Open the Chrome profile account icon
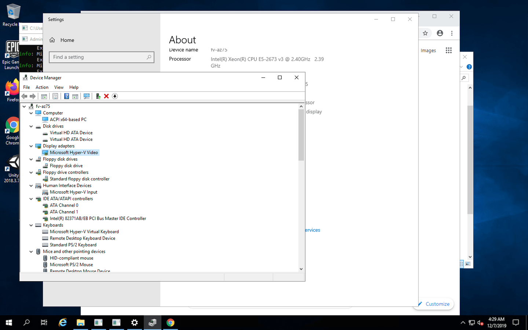528x330 pixels. tap(440, 33)
